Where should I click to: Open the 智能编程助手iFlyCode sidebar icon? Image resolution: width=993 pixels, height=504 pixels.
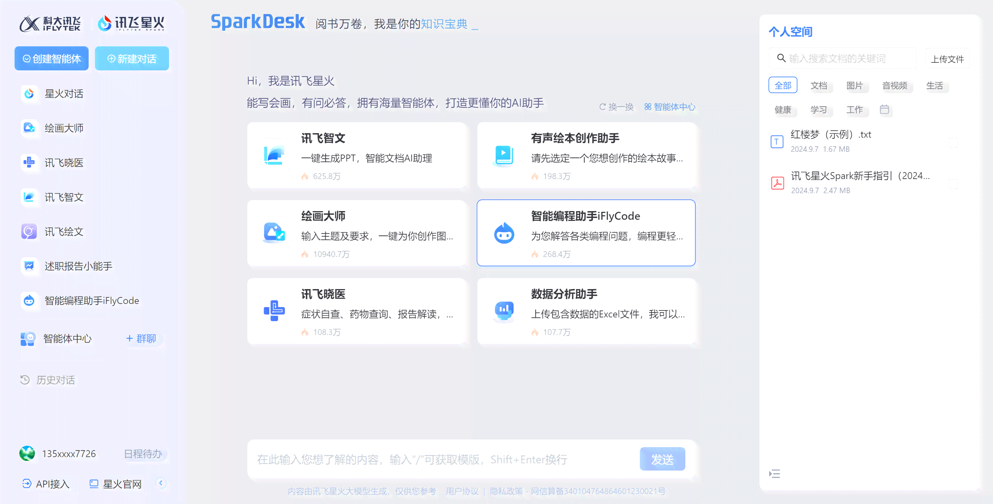(x=29, y=300)
